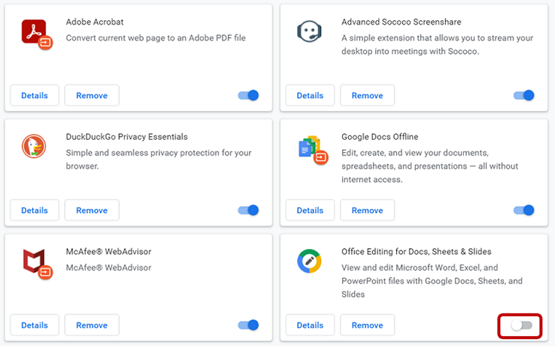555x346 pixels.
Task: Click the McAfee WebAdvisor shield icon
Action: (37, 263)
